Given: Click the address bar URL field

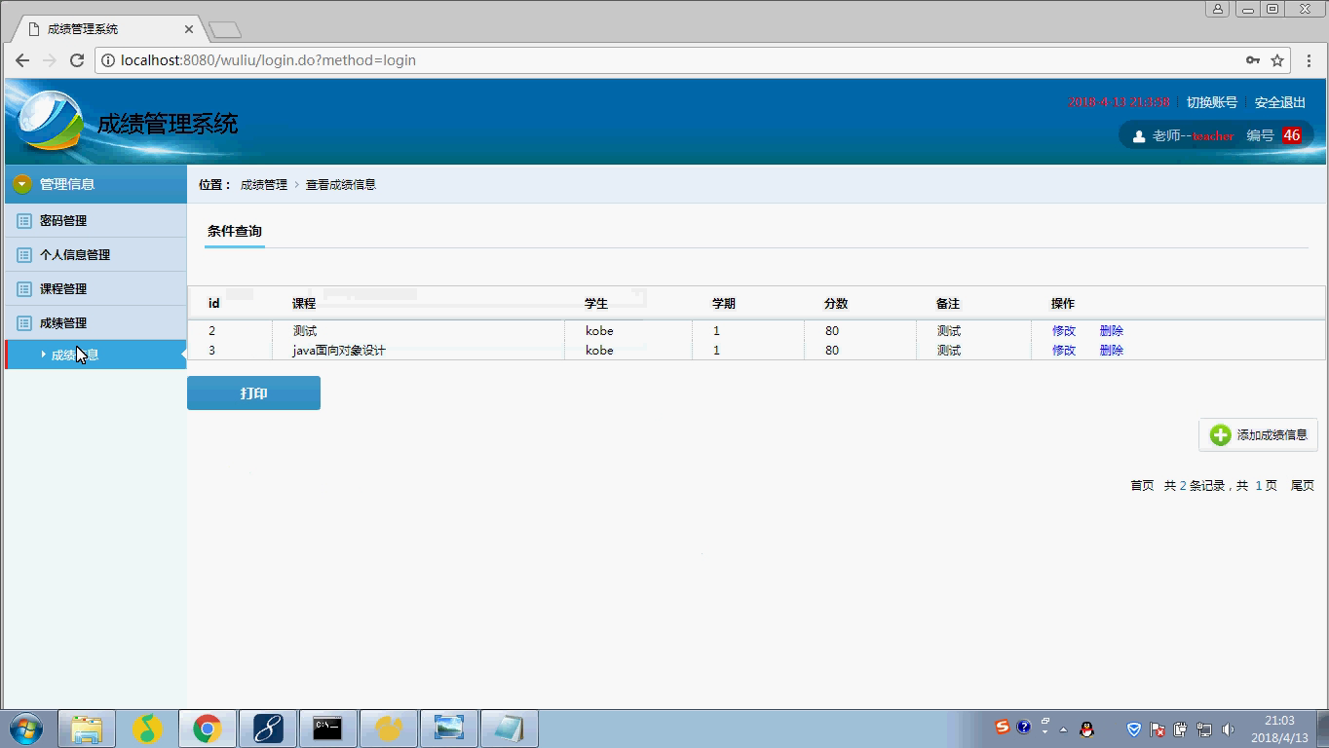Looking at the screenshot, I should (672, 60).
